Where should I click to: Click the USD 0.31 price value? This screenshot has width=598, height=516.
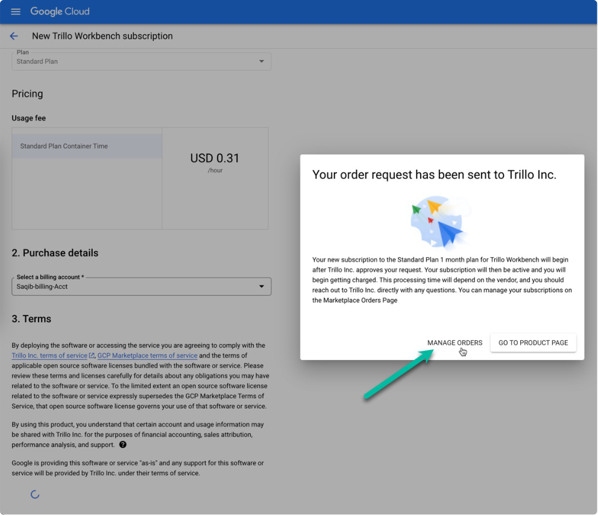(215, 158)
